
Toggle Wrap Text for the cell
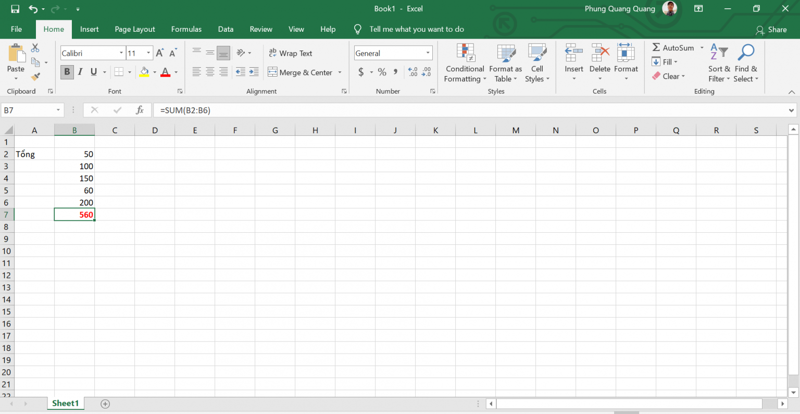tap(291, 53)
